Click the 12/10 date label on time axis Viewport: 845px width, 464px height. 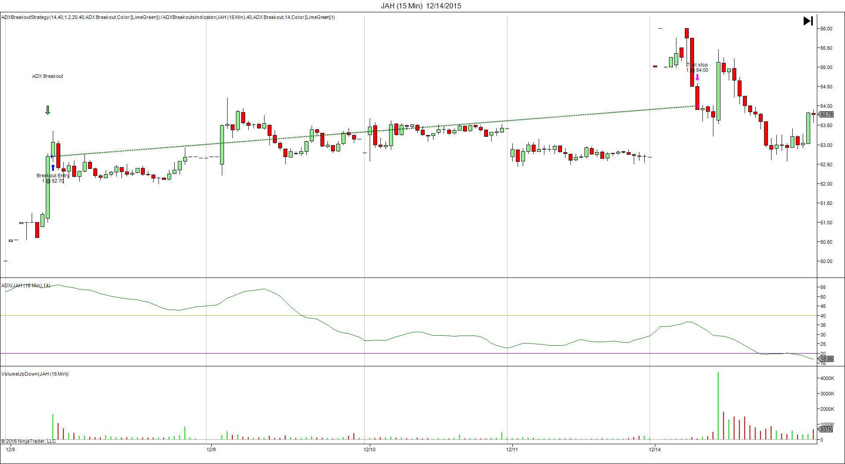pyautogui.click(x=370, y=449)
